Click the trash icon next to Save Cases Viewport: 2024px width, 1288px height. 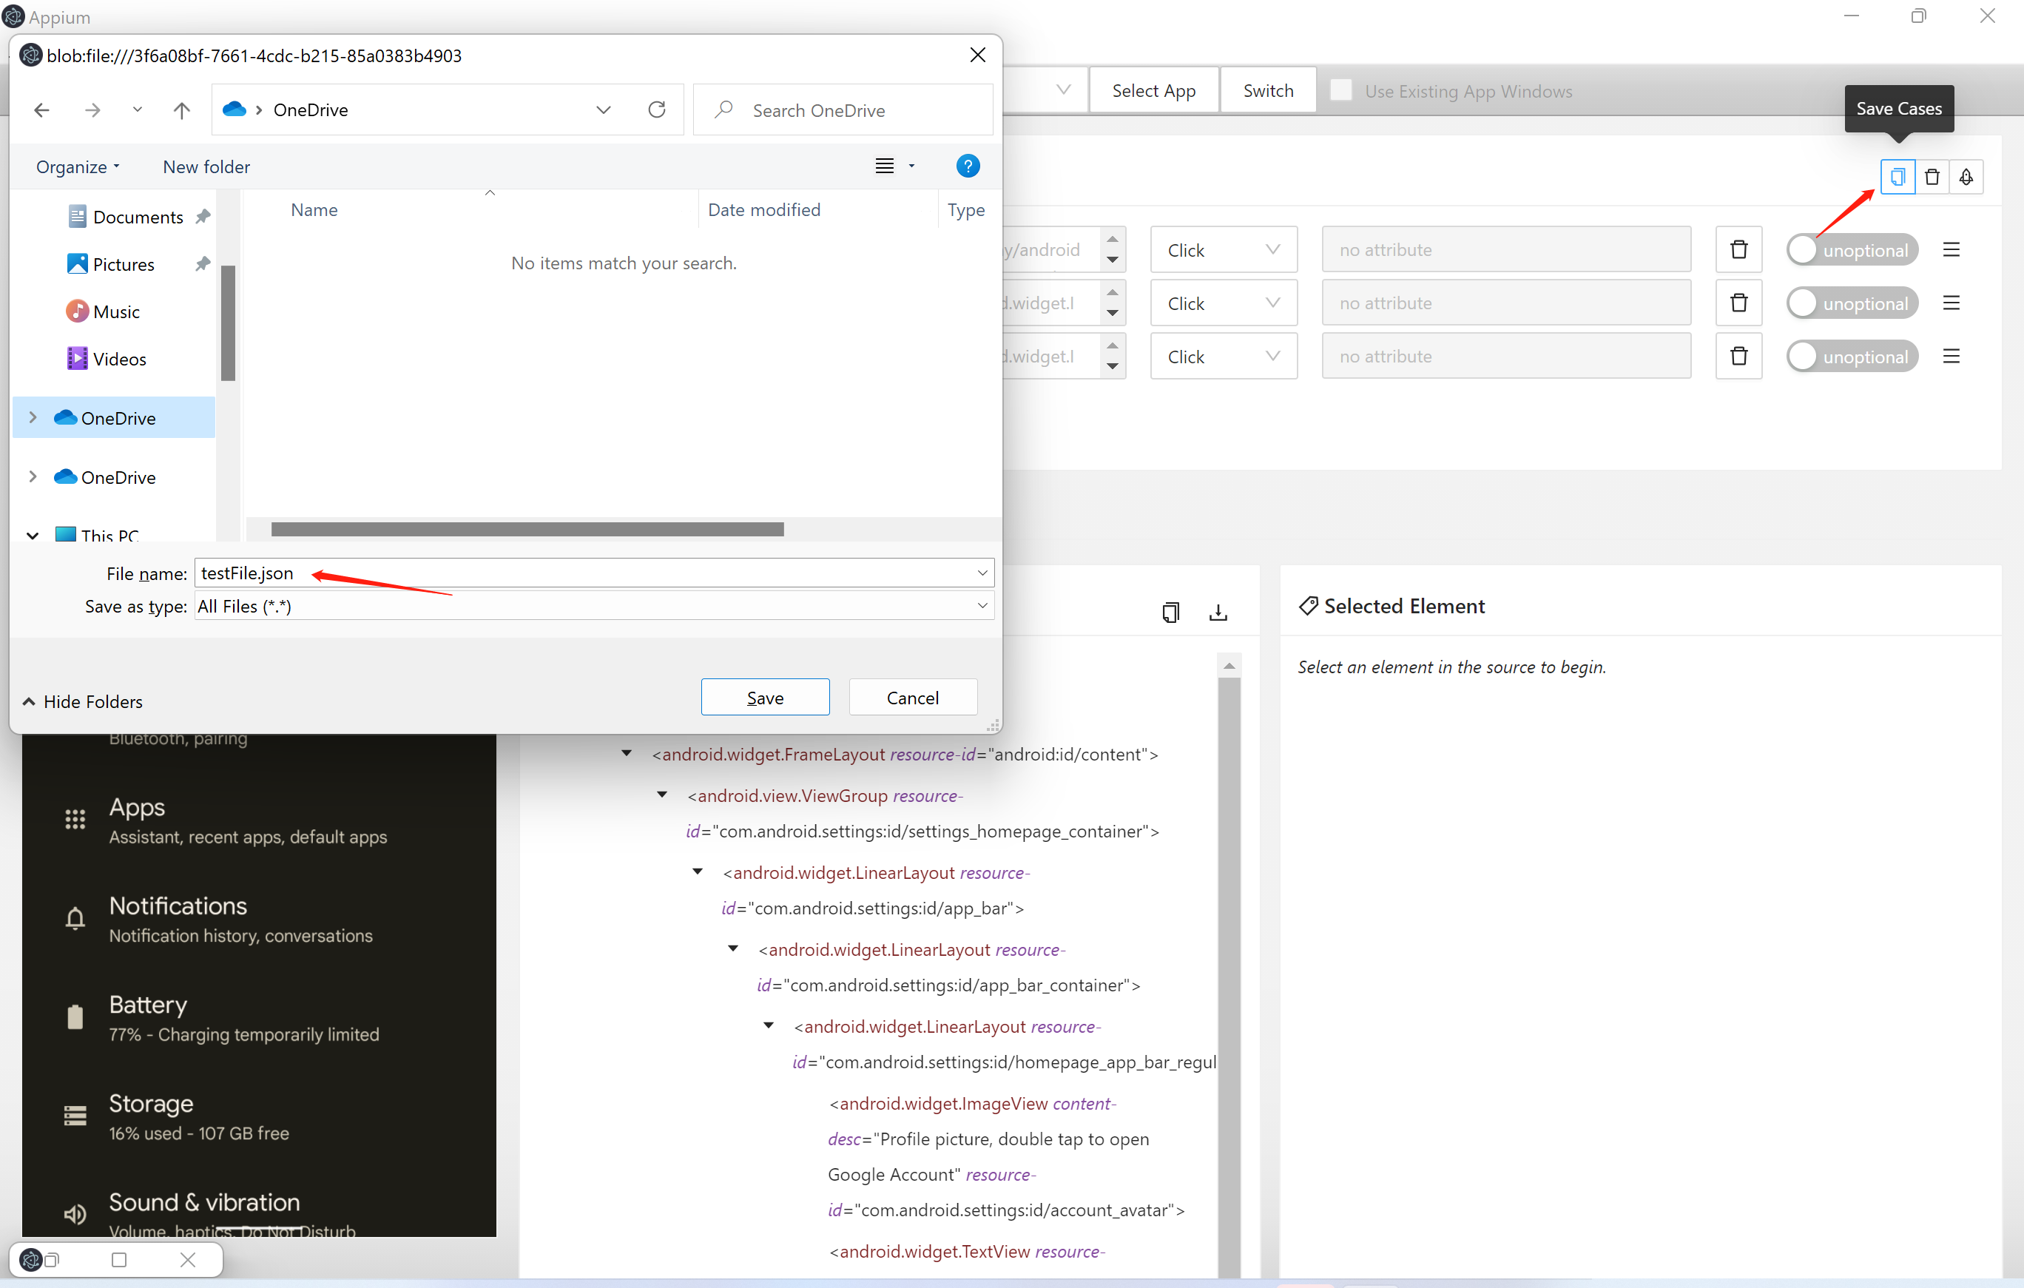1932,177
